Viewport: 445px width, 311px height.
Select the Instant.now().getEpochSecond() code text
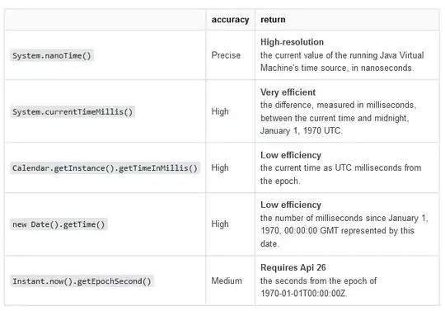click(82, 281)
